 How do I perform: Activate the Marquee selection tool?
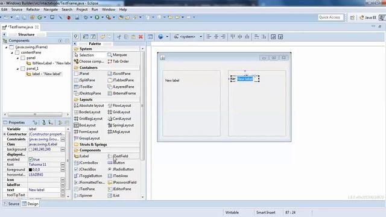pyautogui.click(x=118, y=55)
